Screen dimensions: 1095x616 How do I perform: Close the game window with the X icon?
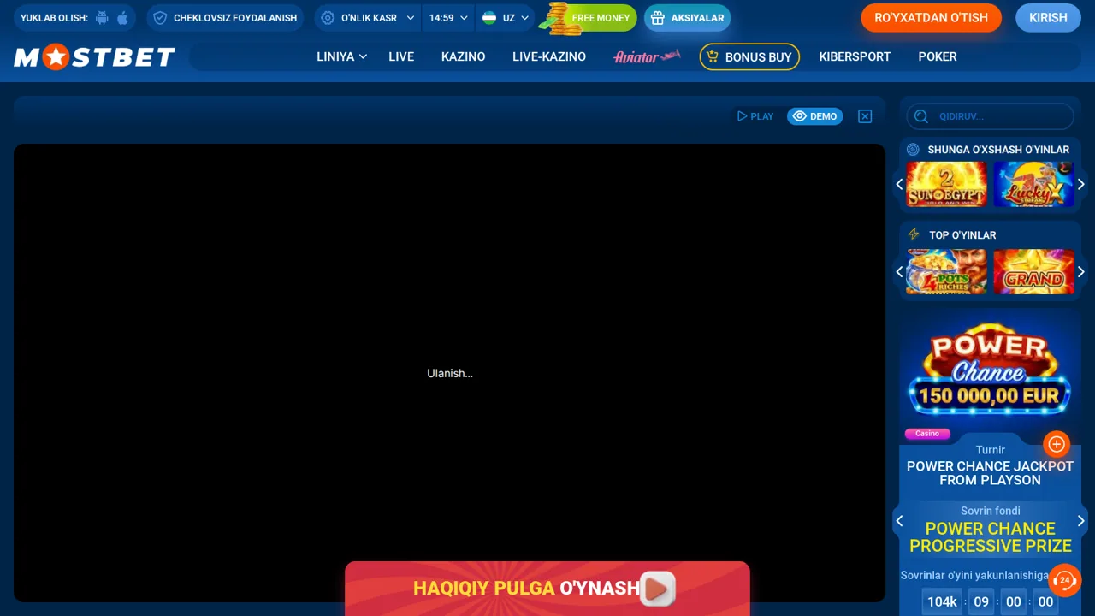865,116
